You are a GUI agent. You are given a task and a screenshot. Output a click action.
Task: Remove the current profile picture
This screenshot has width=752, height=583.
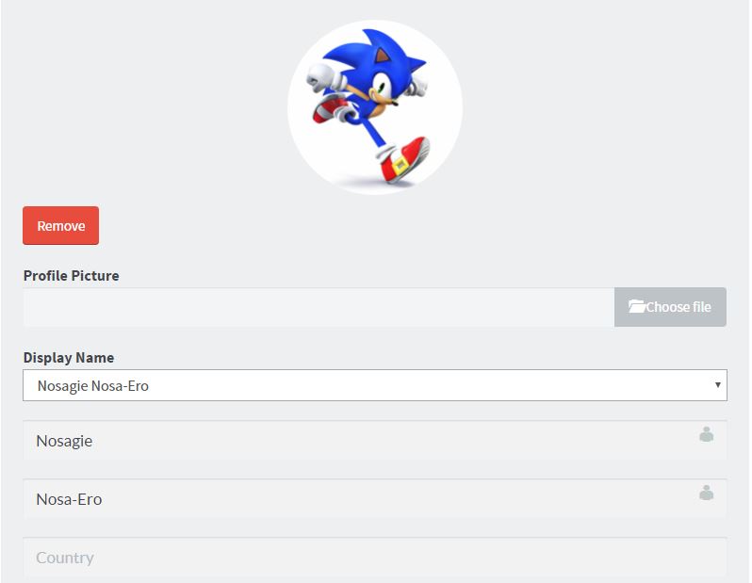[61, 225]
